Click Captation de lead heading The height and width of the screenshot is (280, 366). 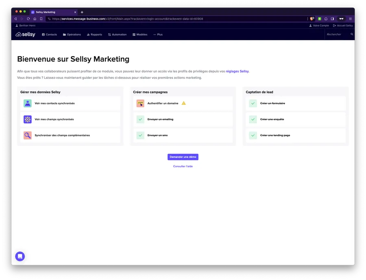pyautogui.click(x=259, y=92)
